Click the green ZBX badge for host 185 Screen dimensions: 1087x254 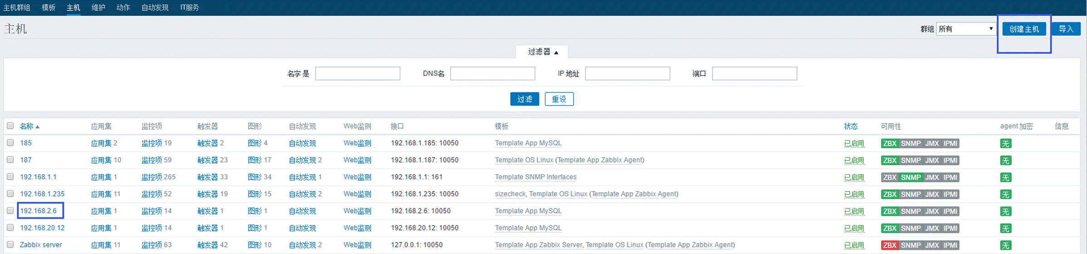click(x=889, y=144)
